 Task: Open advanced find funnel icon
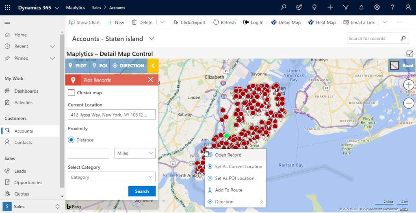click(345, 7)
